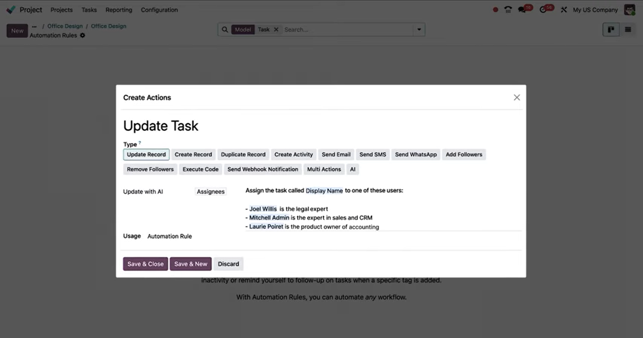The height and width of the screenshot is (338, 643).
Task: Open the Tasks menu
Action: 89,10
